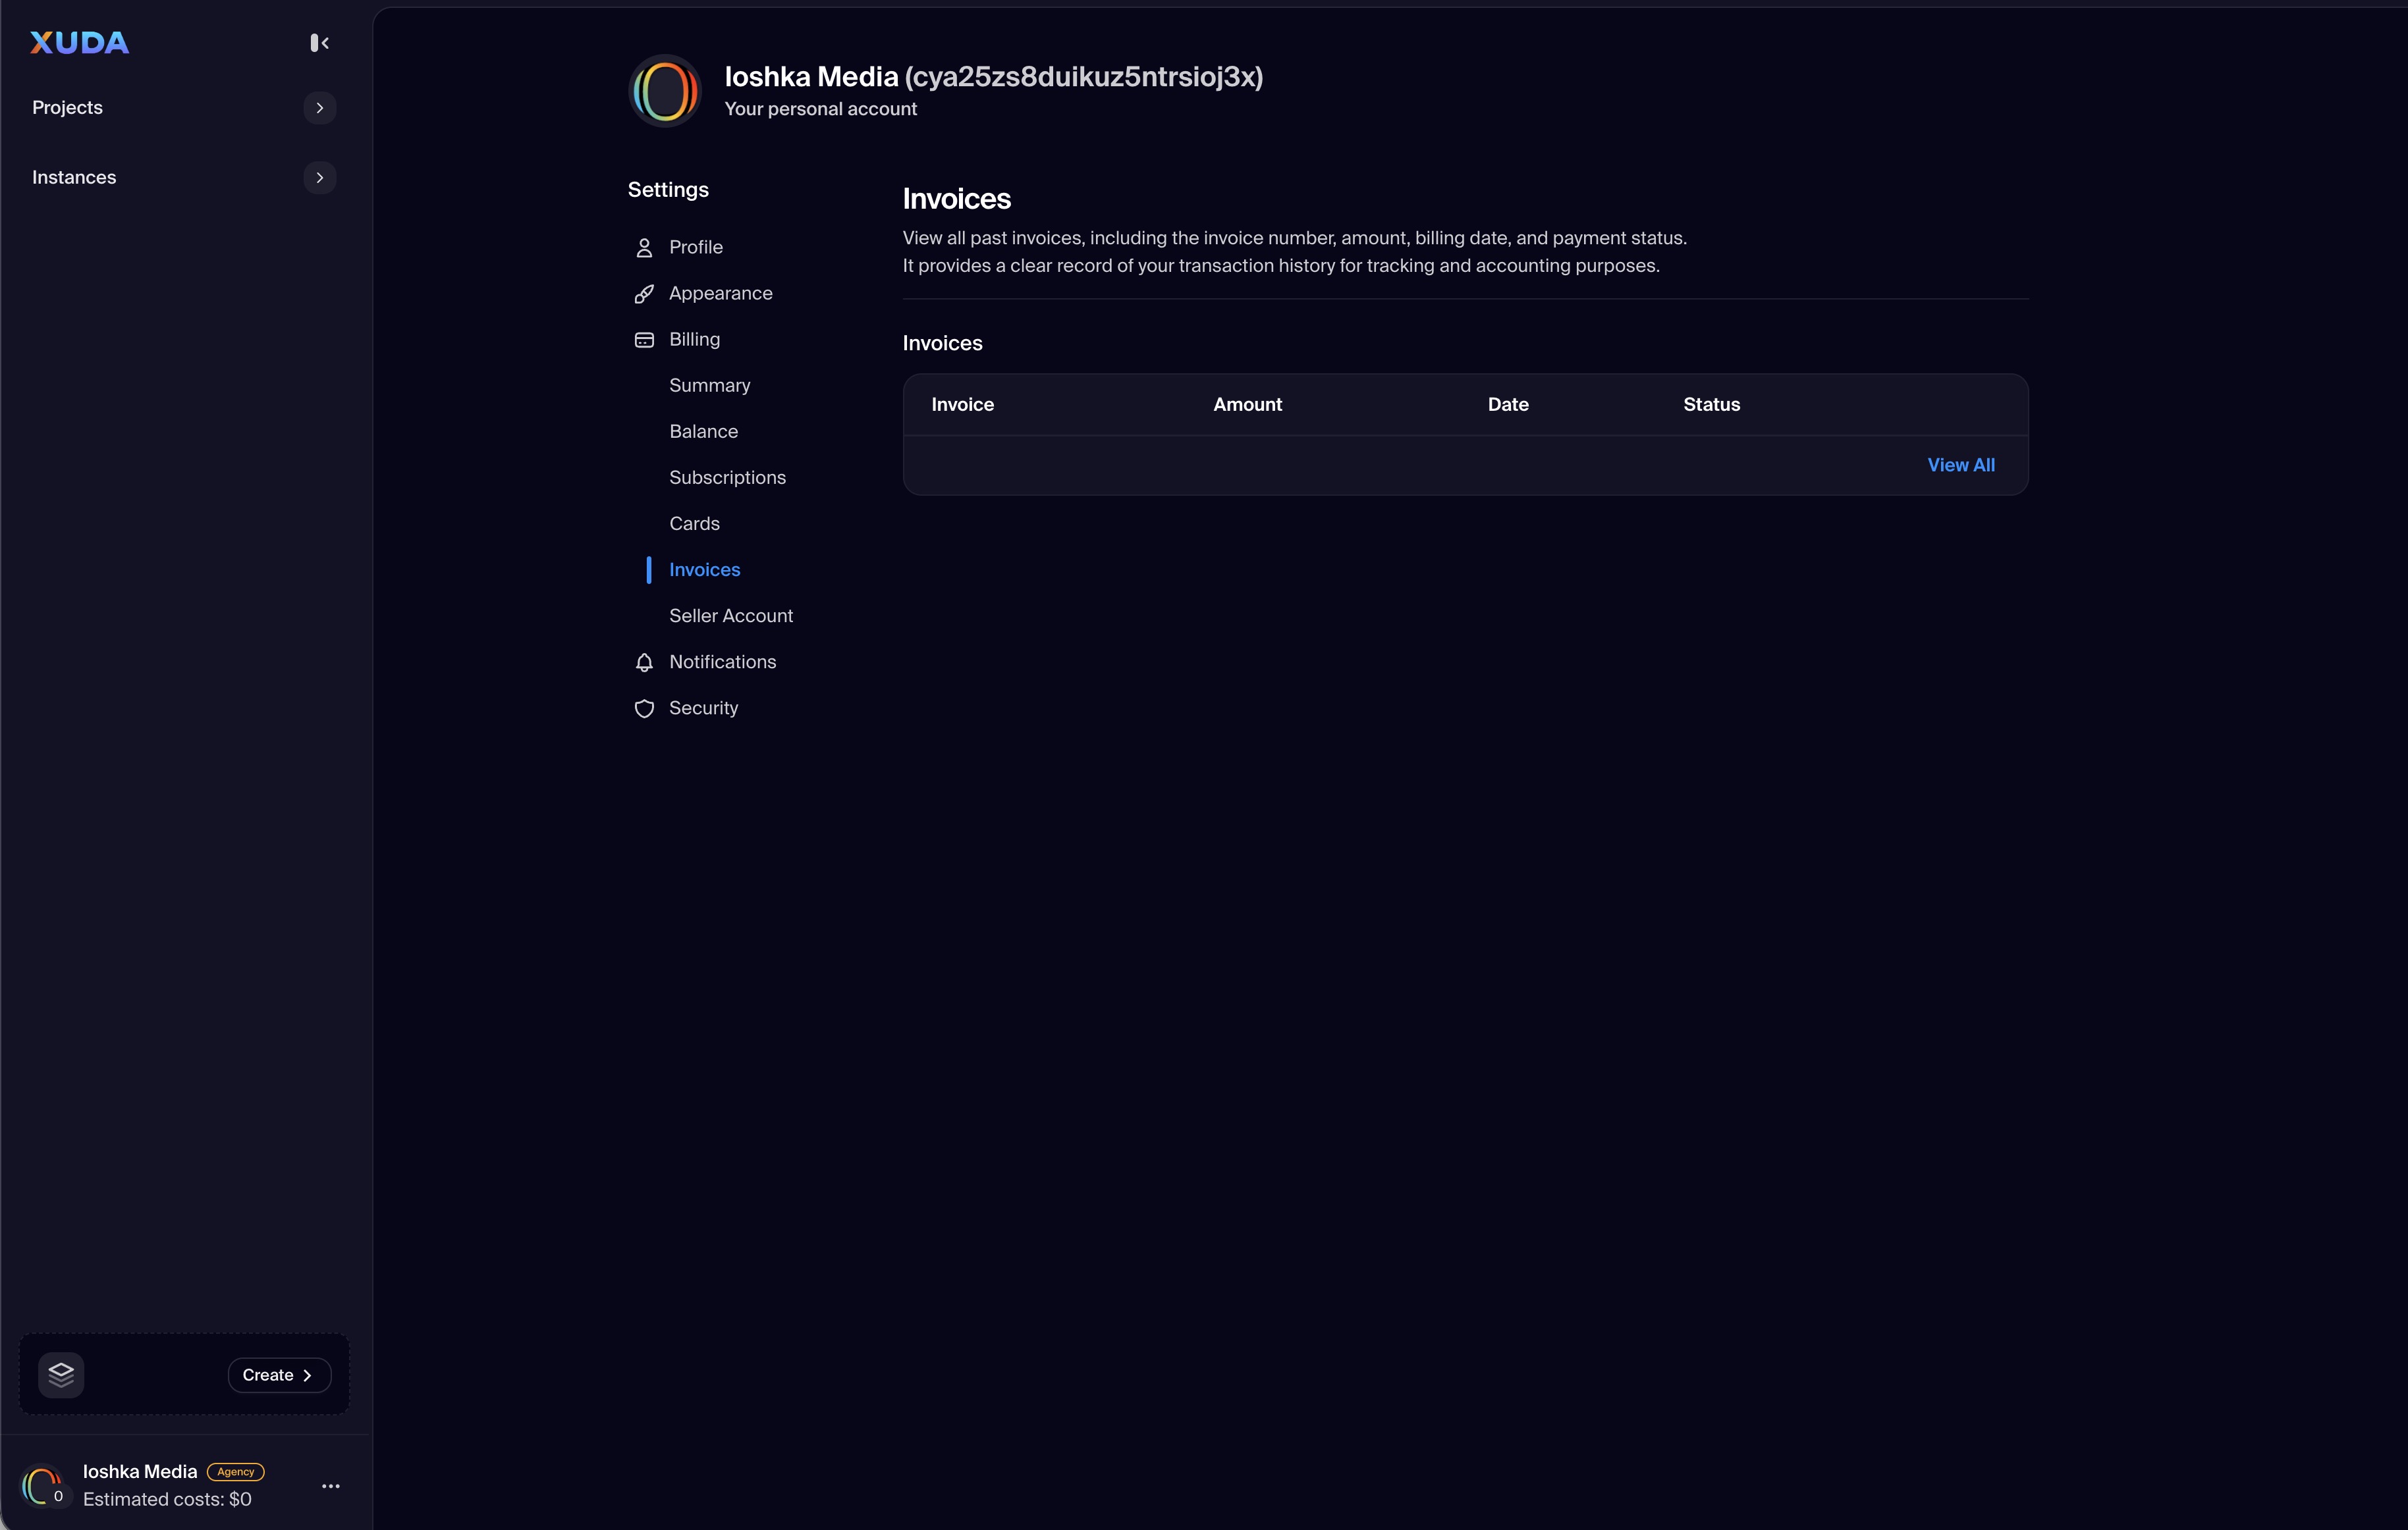
Task: Click the XUDA logo
Action: [79, 42]
